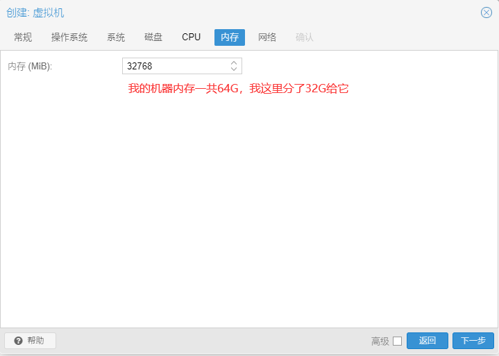Enable the 高级 checkbox

(397, 341)
